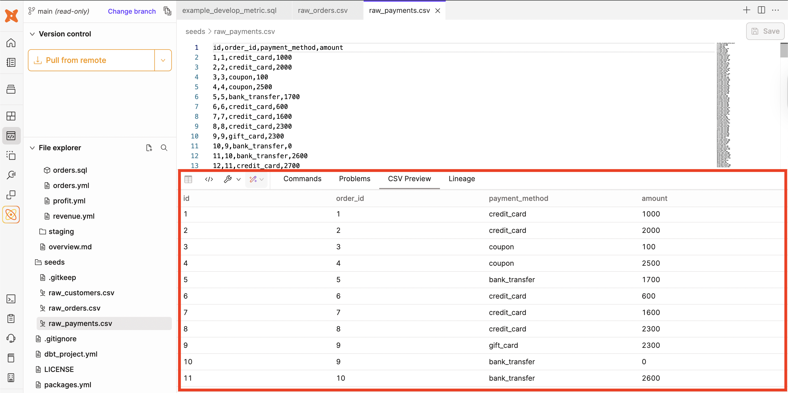Open the terminal icon in sidebar
The image size is (788, 393).
coord(11,299)
